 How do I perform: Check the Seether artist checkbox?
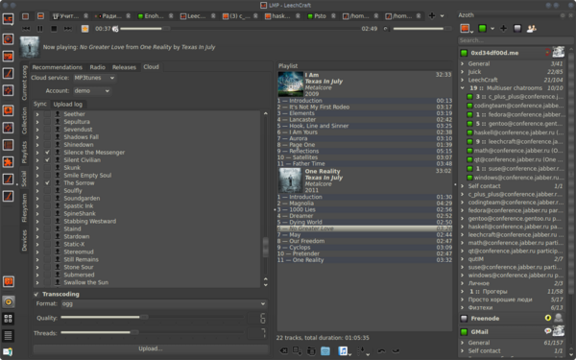47,114
